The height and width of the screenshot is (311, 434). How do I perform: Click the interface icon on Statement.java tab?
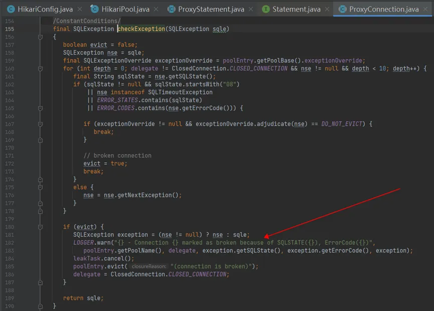265,10
